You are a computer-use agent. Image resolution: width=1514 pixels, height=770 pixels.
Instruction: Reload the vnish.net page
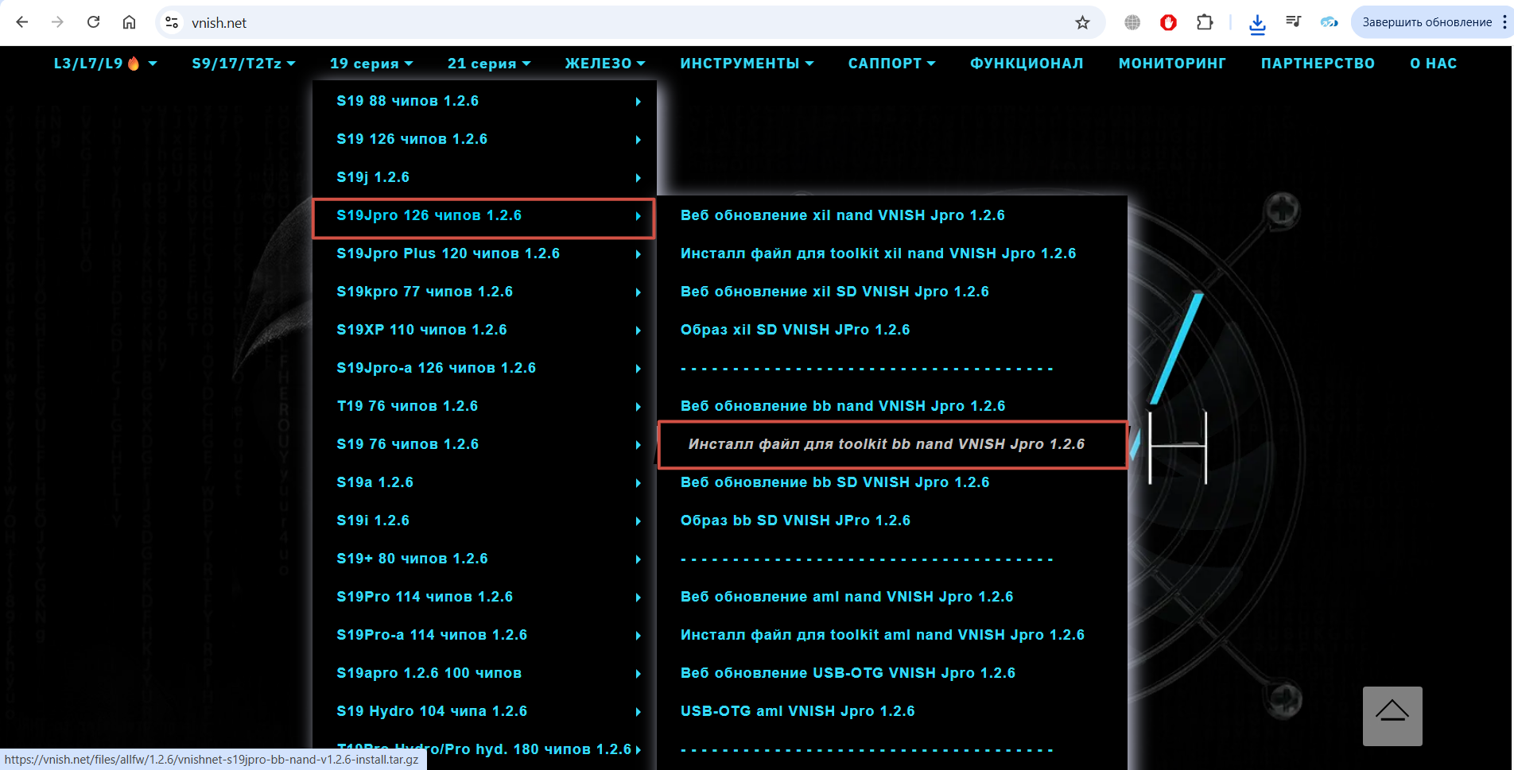(93, 22)
